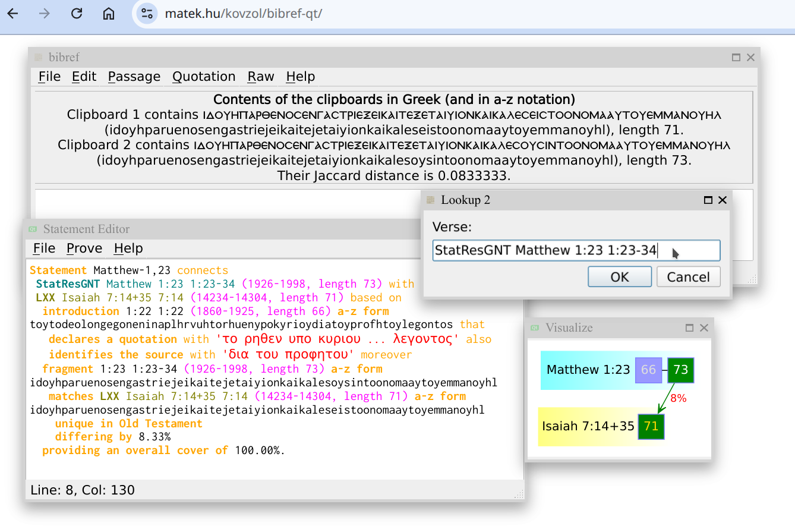Screen dimensions: 795x526
Task: Reload the current page
Action: [77, 14]
